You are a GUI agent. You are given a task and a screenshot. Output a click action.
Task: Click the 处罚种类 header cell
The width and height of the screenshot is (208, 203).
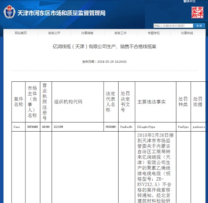tap(183, 102)
